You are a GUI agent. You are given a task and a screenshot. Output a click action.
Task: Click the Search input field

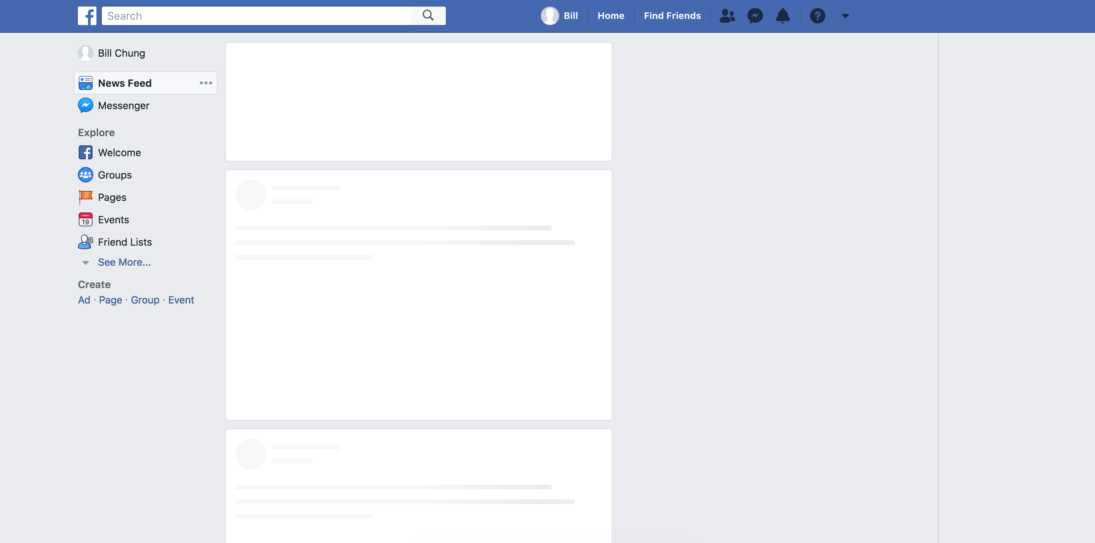tap(273, 15)
